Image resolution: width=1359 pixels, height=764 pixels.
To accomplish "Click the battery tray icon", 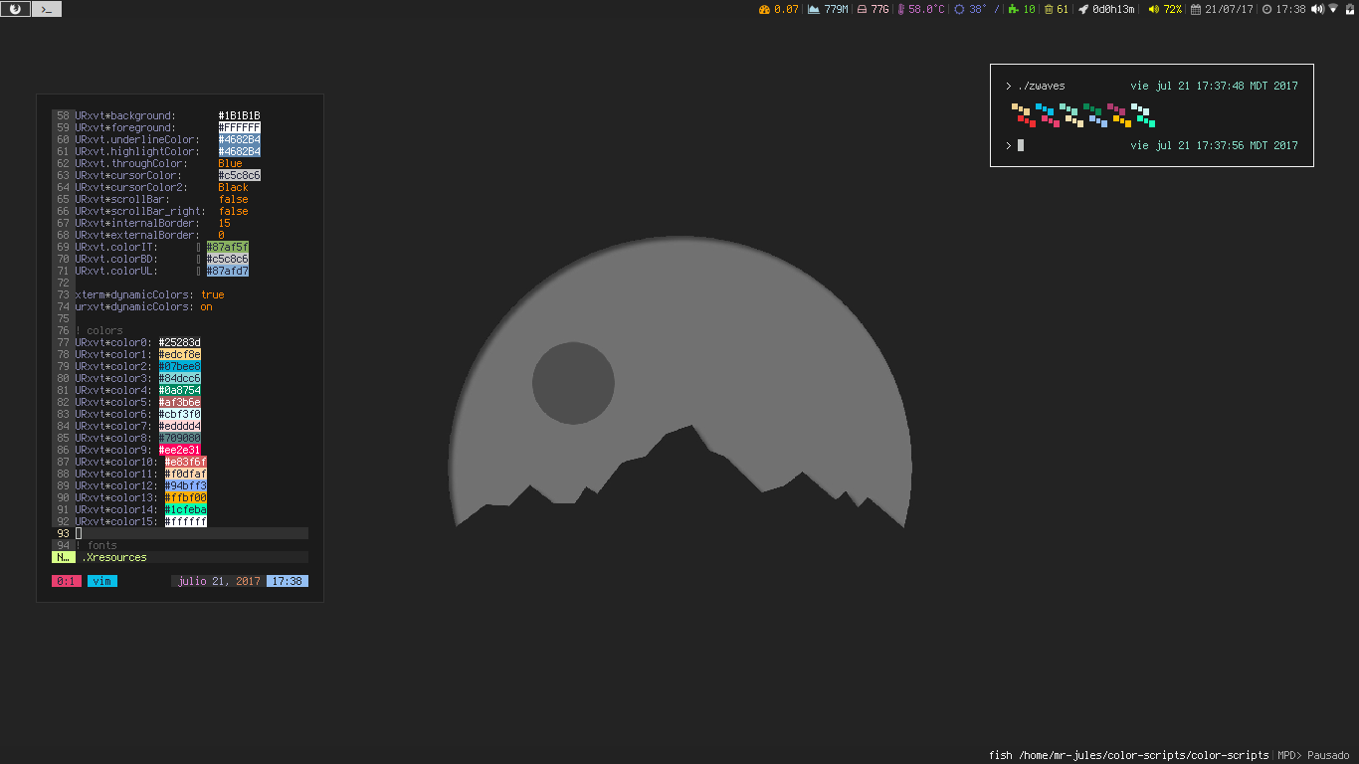I will click(1349, 9).
